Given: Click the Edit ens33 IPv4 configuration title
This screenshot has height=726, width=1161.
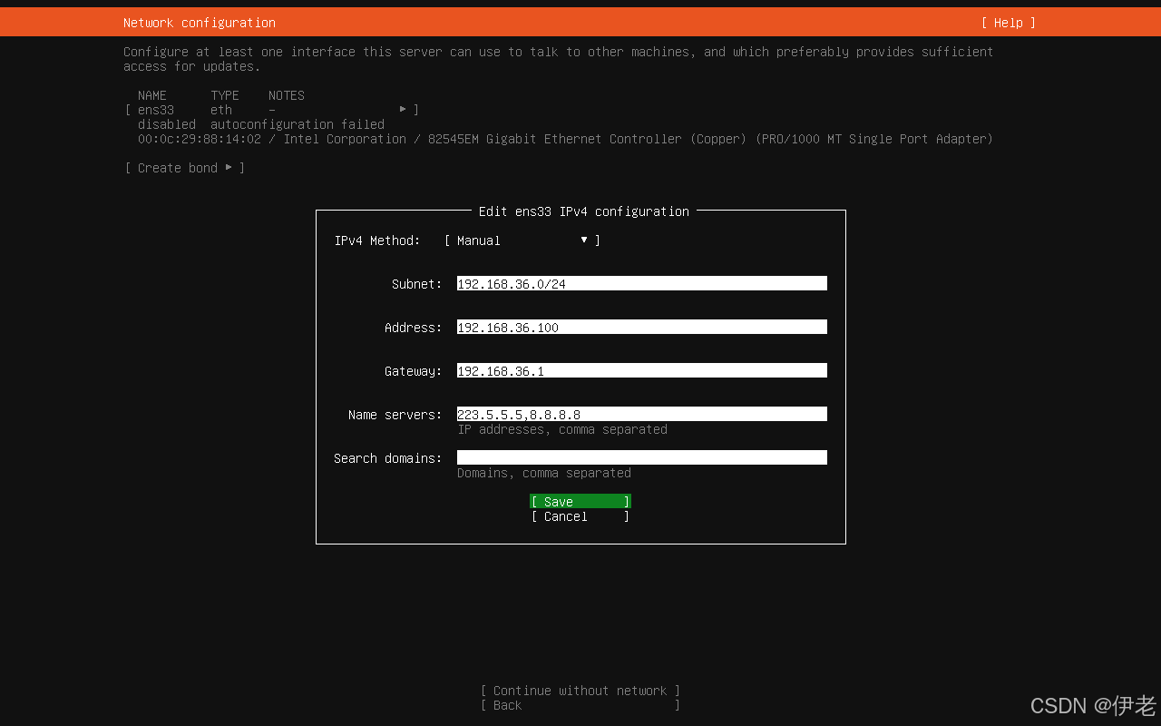Looking at the screenshot, I should tap(583, 211).
